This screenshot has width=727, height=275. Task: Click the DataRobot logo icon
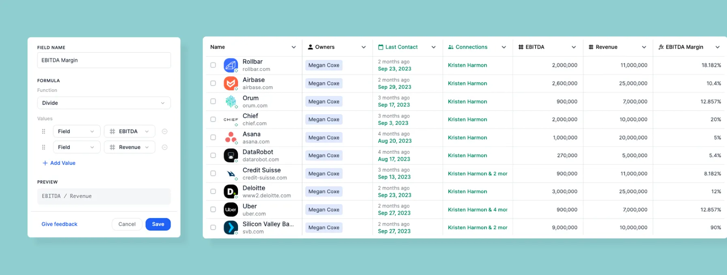pyautogui.click(x=231, y=156)
